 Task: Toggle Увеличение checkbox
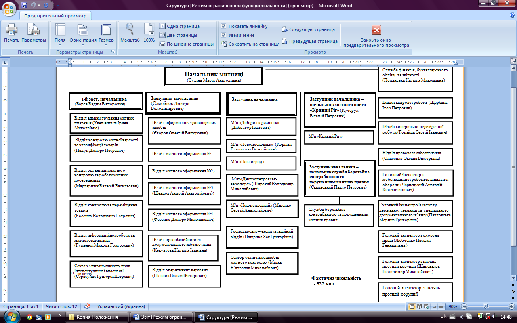(224, 35)
